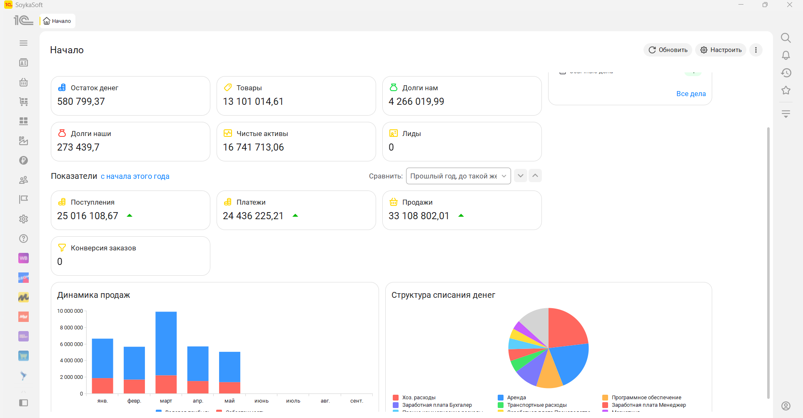Open history clock icon
Screen dimensions: 803x418
point(786,73)
